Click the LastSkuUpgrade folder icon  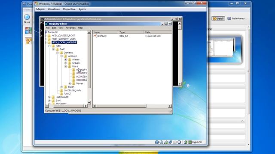coord(61,90)
